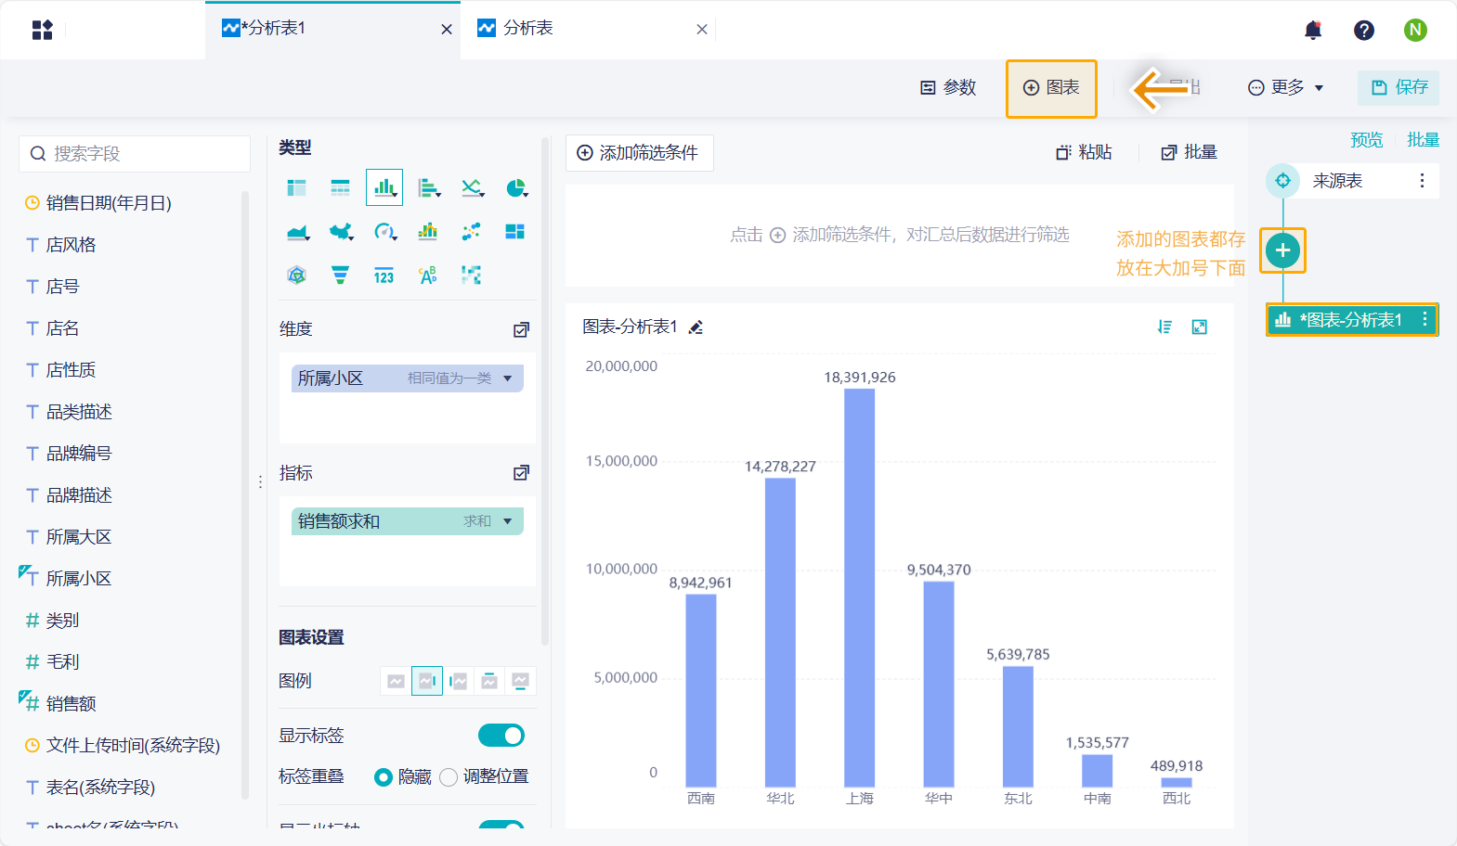Click the 上海 bar in the chart
The height and width of the screenshot is (846, 1457).
859,587
